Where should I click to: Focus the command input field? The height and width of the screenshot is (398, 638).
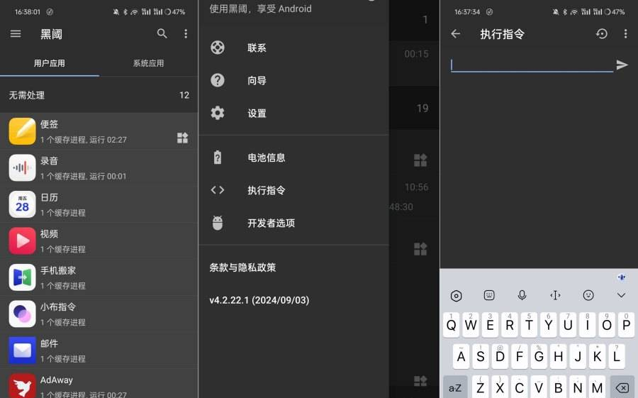(x=532, y=65)
